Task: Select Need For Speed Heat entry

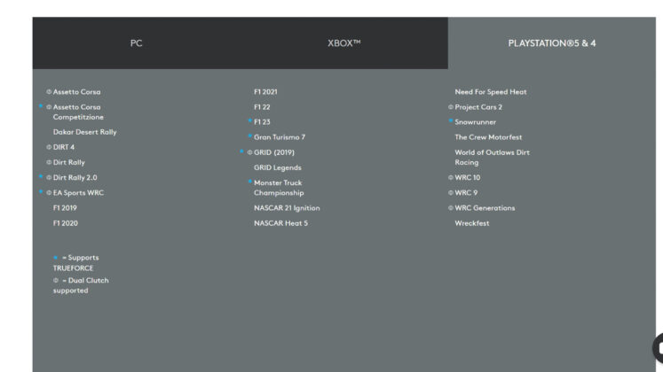Action: [x=491, y=92]
